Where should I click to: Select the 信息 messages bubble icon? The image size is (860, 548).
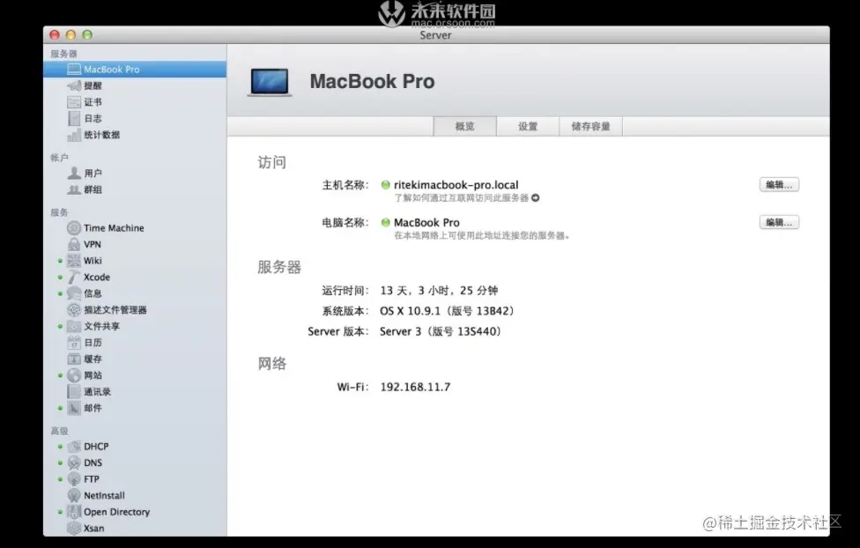[x=74, y=293]
